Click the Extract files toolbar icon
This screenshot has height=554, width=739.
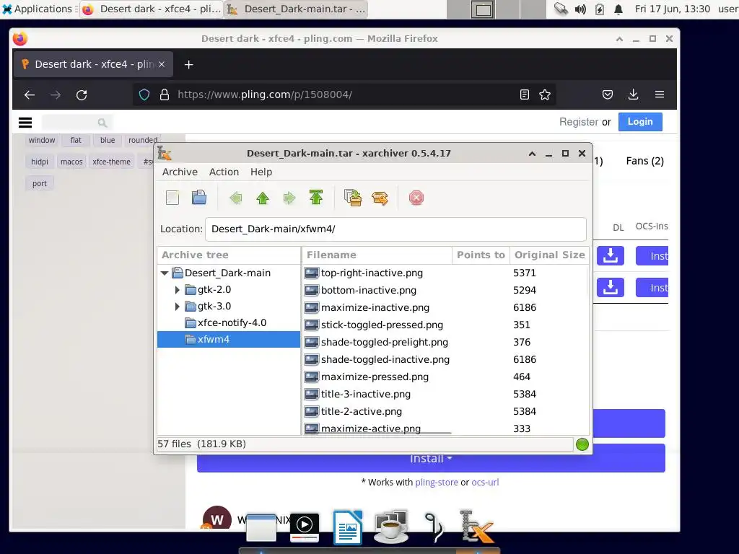pyautogui.click(x=380, y=198)
